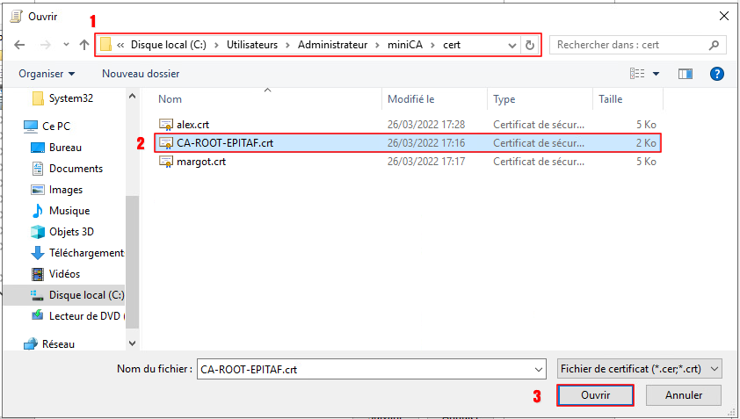Click the alex.crt certificate icon
740x419 pixels.
tap(166, 124)
